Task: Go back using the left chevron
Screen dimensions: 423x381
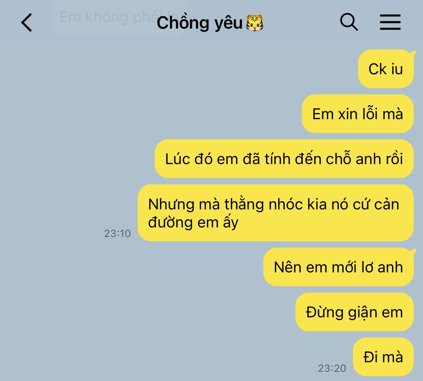Action: click(27, 23)
